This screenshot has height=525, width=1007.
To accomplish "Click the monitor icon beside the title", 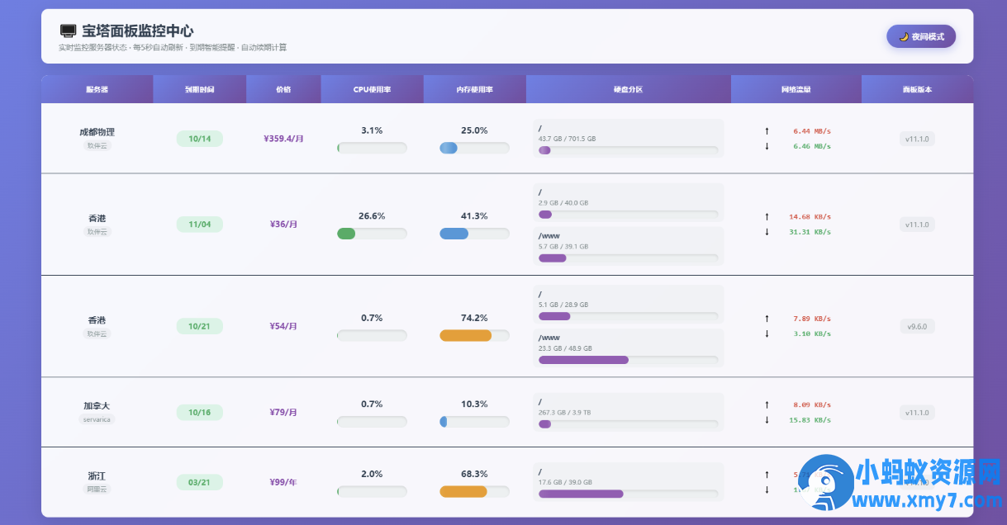I will 68,31.
